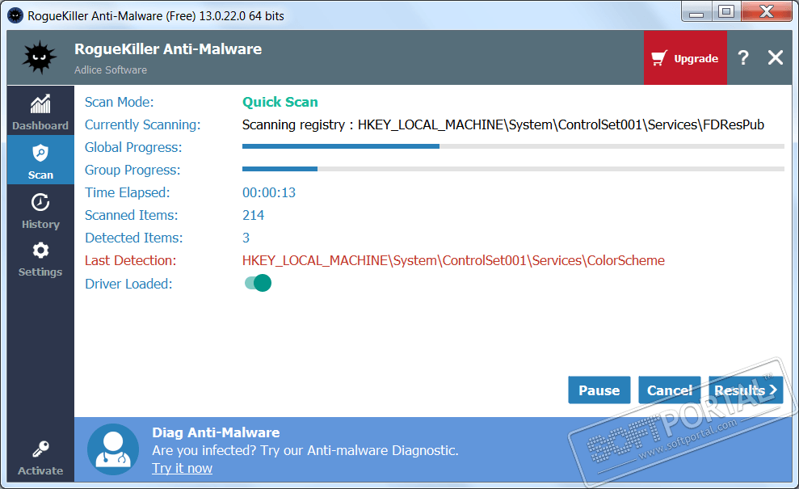Click the Diag Anti-Malware doctor icon

[112, 449]
